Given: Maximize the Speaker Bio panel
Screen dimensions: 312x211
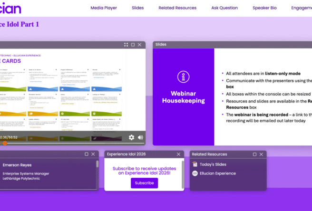Looking at the screenshot, I should (87, 154).
